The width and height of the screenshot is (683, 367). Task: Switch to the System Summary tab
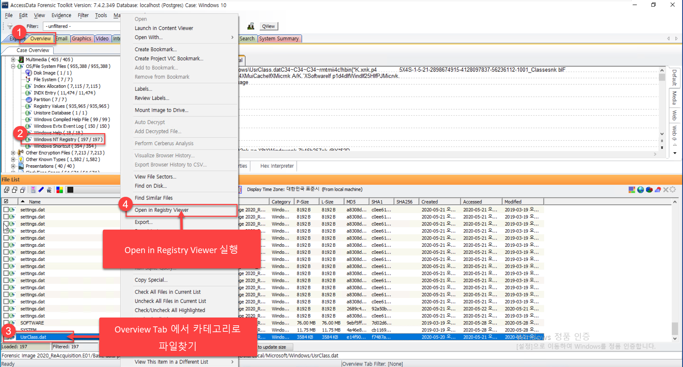pyautogui.click(x=279, y=38)
